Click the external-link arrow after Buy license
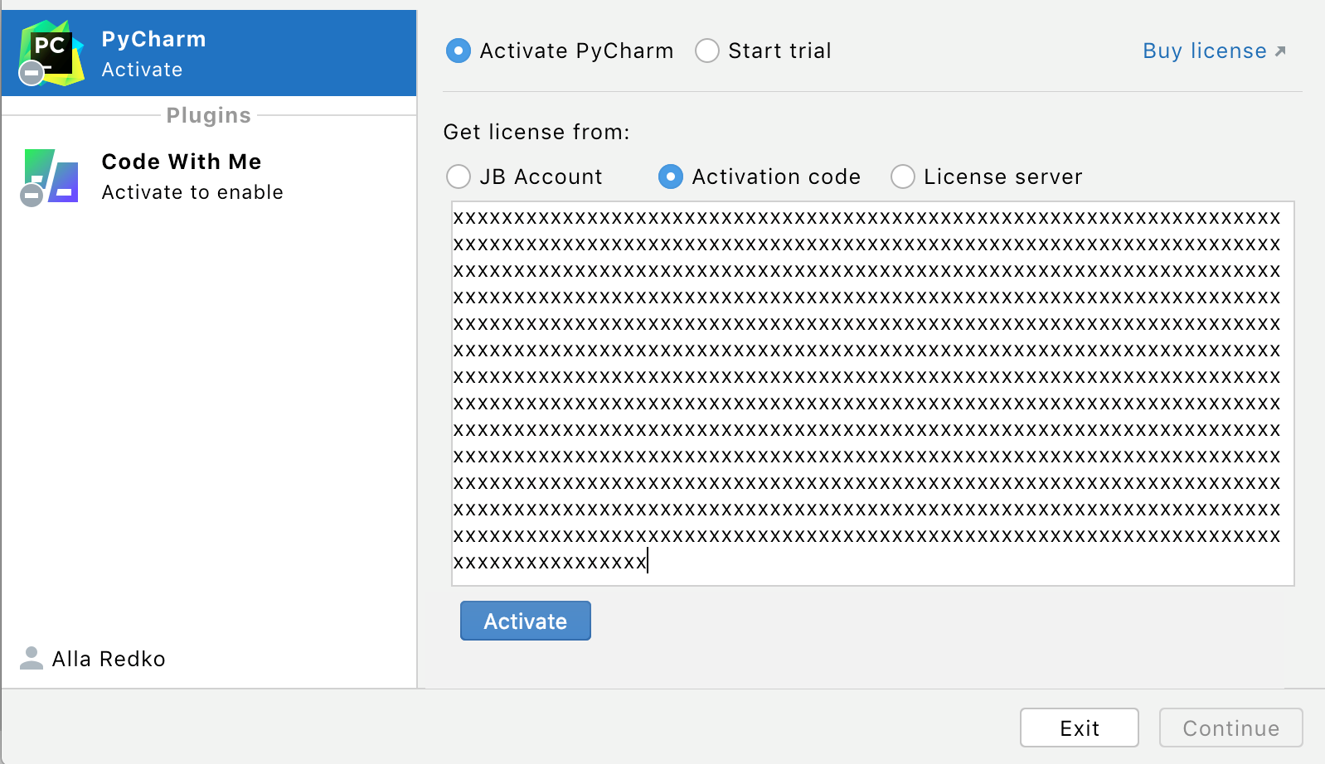Viewport: 1325px width, 764px height. (x=1280, y=51)
